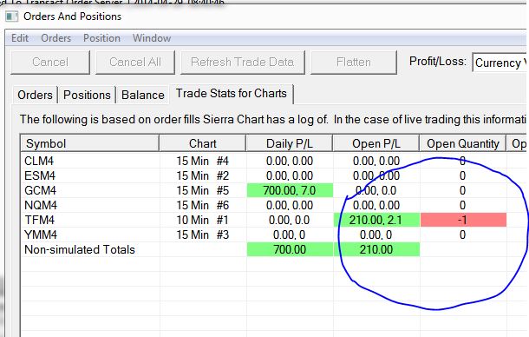Click the Cancel button
529x337 pixels.
pyautogui.click(x=50, y=63)
